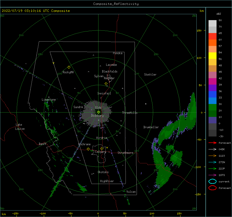Click the white asterisk marker above Limestone
The width and height of the screenshot is (232, 217).
[49, 97]
